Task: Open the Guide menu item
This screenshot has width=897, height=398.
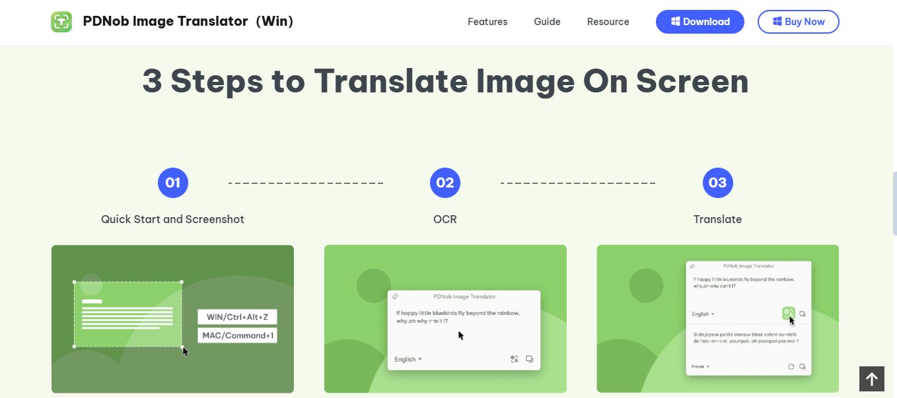Action: [547, 22]
